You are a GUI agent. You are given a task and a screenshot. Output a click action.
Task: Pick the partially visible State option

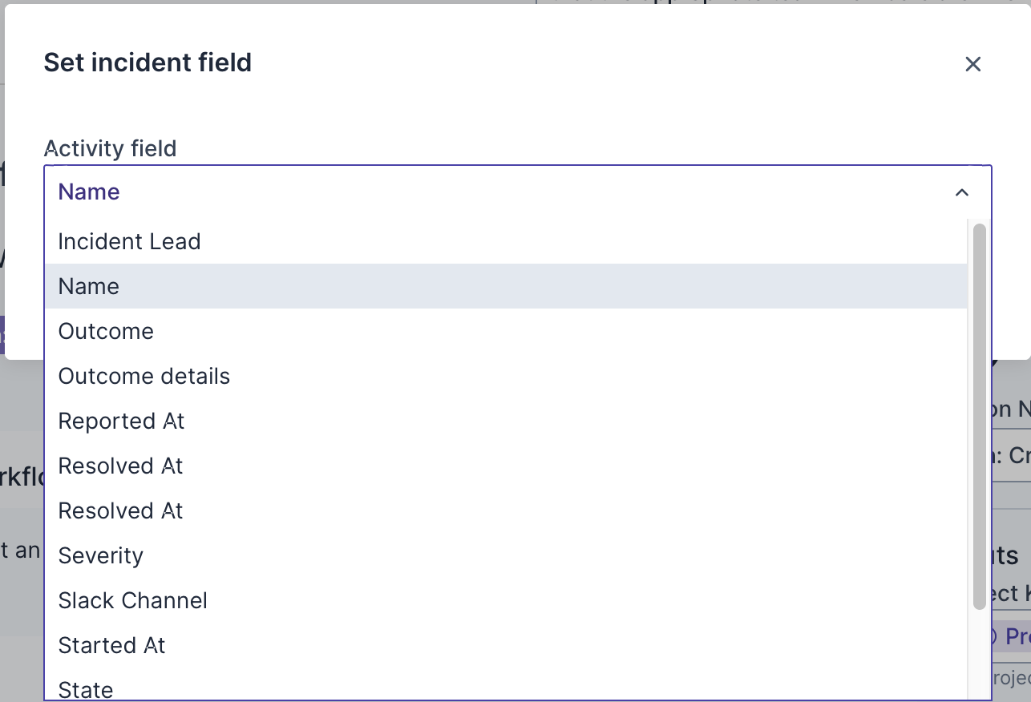(86, 689)
